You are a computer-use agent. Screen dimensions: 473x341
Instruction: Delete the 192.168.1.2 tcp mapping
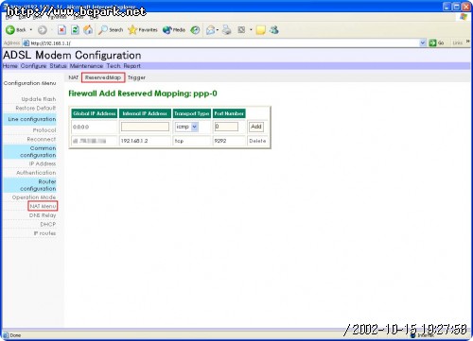[257, 141]
